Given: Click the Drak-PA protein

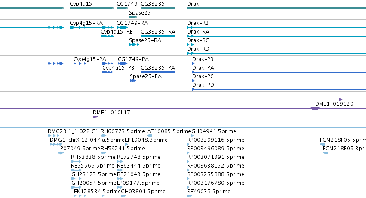Looking at the screenshot, I should pyautogui.click(x=279, y=72).
